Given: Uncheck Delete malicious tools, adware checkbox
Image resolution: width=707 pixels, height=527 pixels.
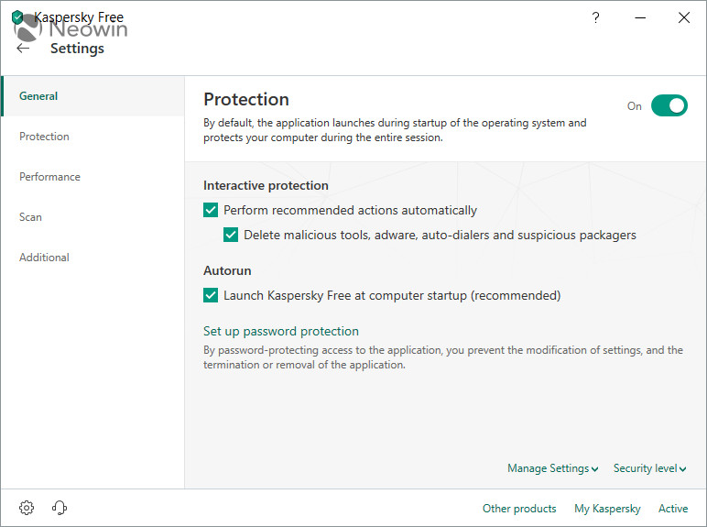Looking at the screenshot, I should pyautogui.click(x=231, y=235).
